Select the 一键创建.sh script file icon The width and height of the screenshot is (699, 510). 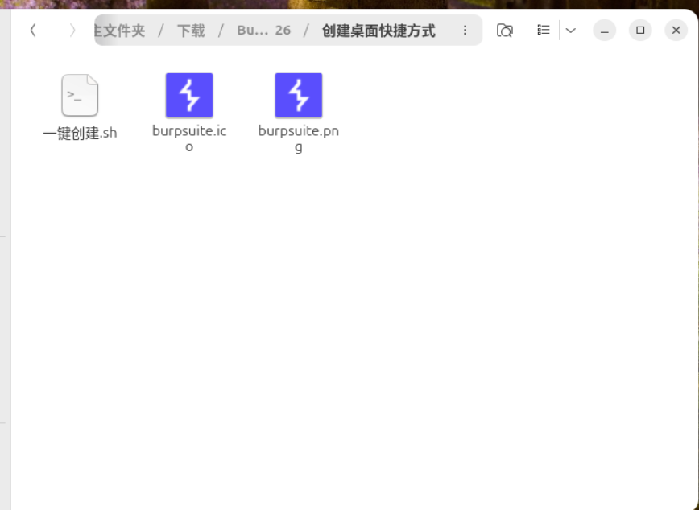[x=80, y=95]
